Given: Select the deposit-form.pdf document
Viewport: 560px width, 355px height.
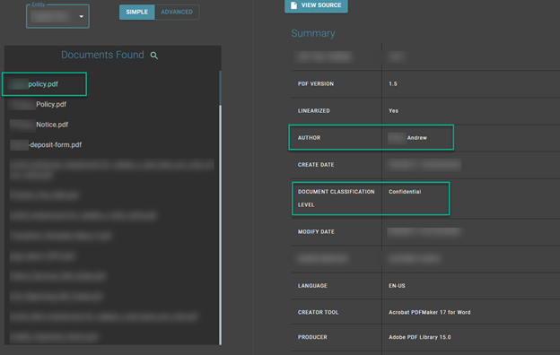Looking at the screenshot, I should [x=56, y=145].
